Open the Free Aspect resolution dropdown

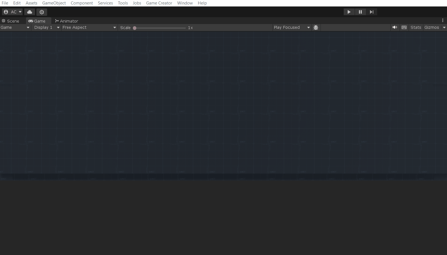(x=89, y=27)
